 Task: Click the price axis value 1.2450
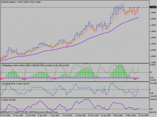(153, 63)
